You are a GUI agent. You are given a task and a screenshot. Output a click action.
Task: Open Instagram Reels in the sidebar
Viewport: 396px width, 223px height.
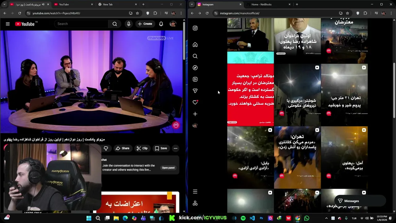pyautogui.click(x=195, y=79)
